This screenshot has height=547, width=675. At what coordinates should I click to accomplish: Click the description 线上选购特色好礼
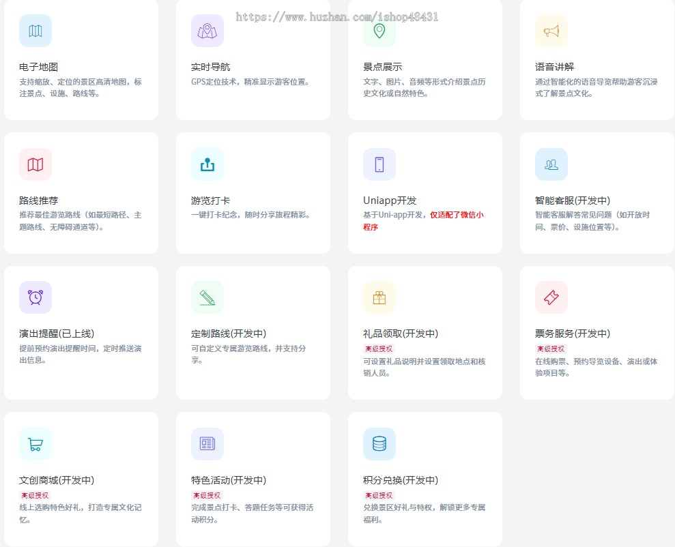81,514
